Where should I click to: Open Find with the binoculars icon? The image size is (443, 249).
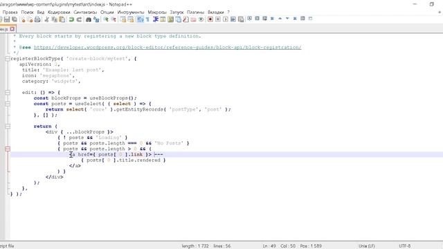coord(89,19)
